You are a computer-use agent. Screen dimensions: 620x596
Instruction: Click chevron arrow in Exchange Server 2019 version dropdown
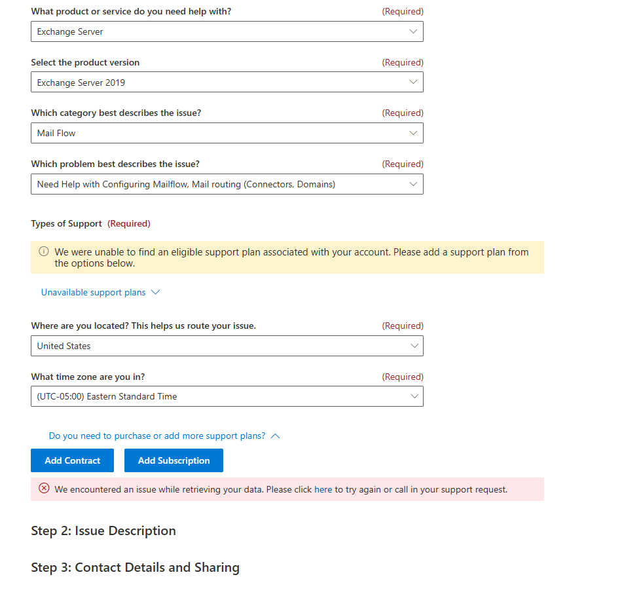click(413, 82)
